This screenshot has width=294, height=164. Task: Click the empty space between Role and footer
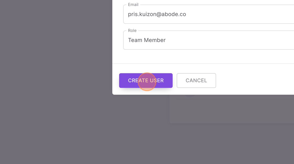click(x=203, y=57)
